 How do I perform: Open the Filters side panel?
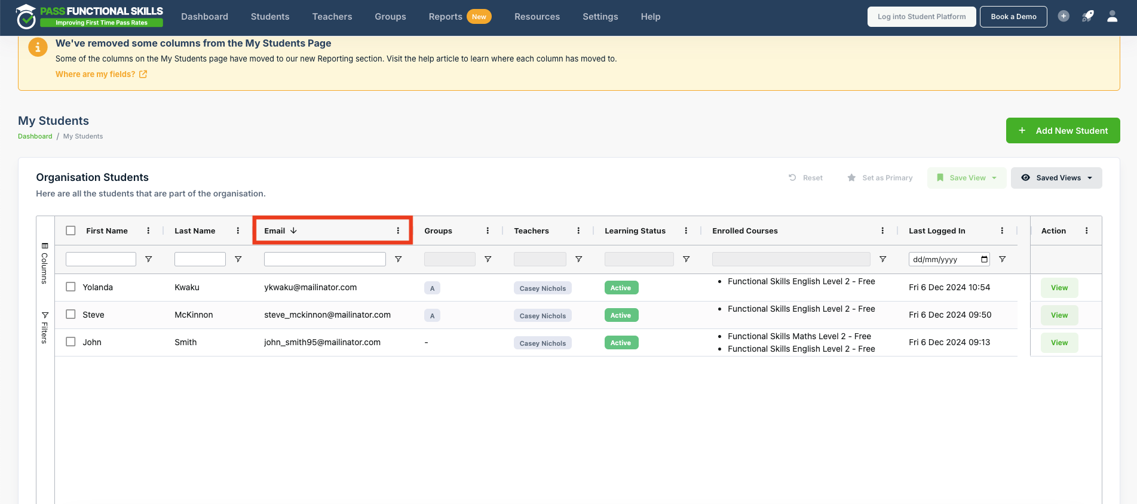45,327
